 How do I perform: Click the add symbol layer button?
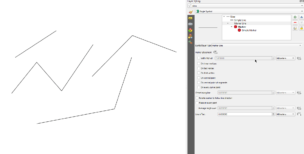coord(295,17)
